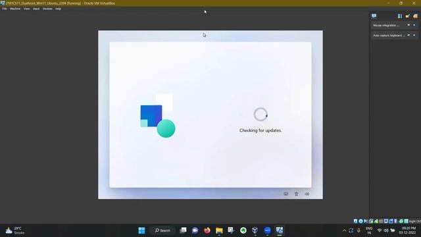Open File Explorer from the taskbar
This screenshot has width=421, height=237.
click(x=219, y=230)
